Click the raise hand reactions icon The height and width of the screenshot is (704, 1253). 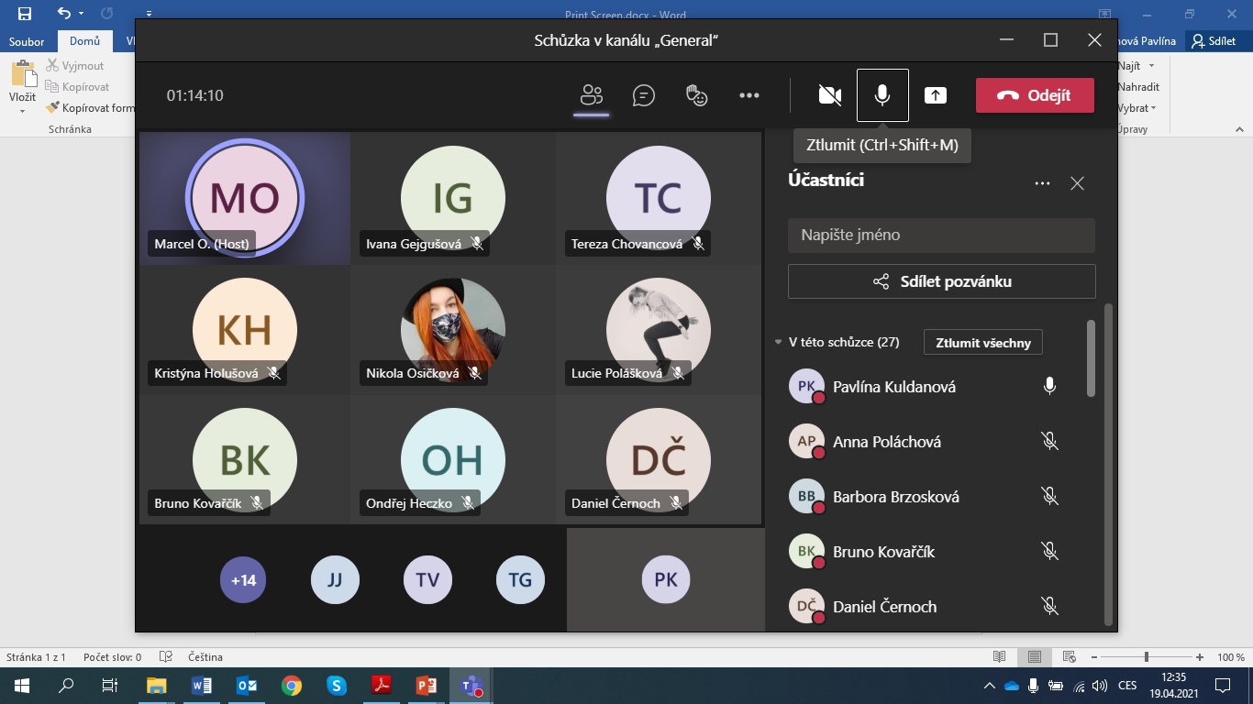tap(697, 95)
